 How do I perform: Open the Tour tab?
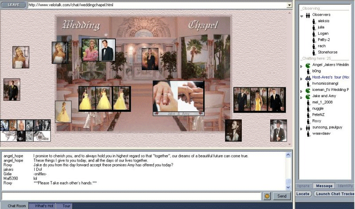[66, 206]
